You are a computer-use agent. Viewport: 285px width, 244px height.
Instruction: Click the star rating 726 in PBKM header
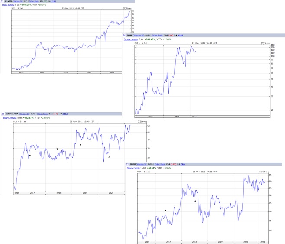point(182,164)
